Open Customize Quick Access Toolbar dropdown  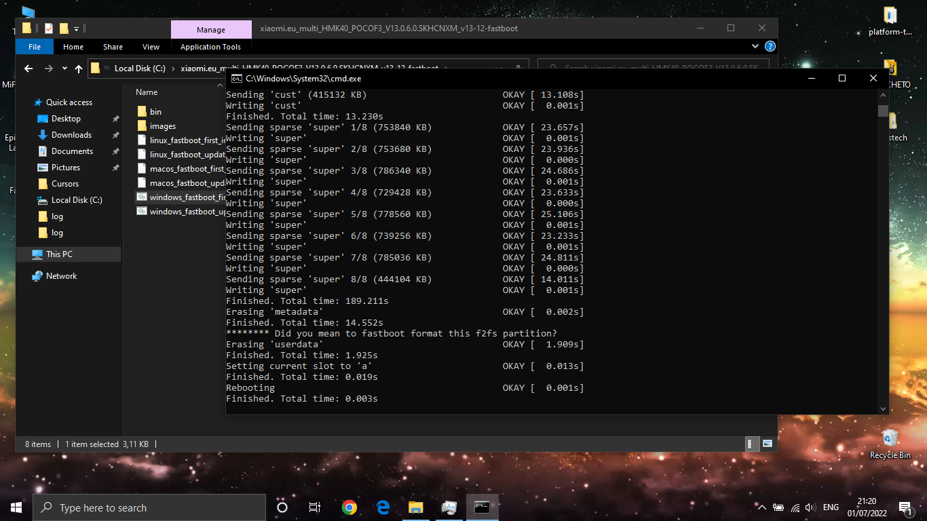[76, 28]
